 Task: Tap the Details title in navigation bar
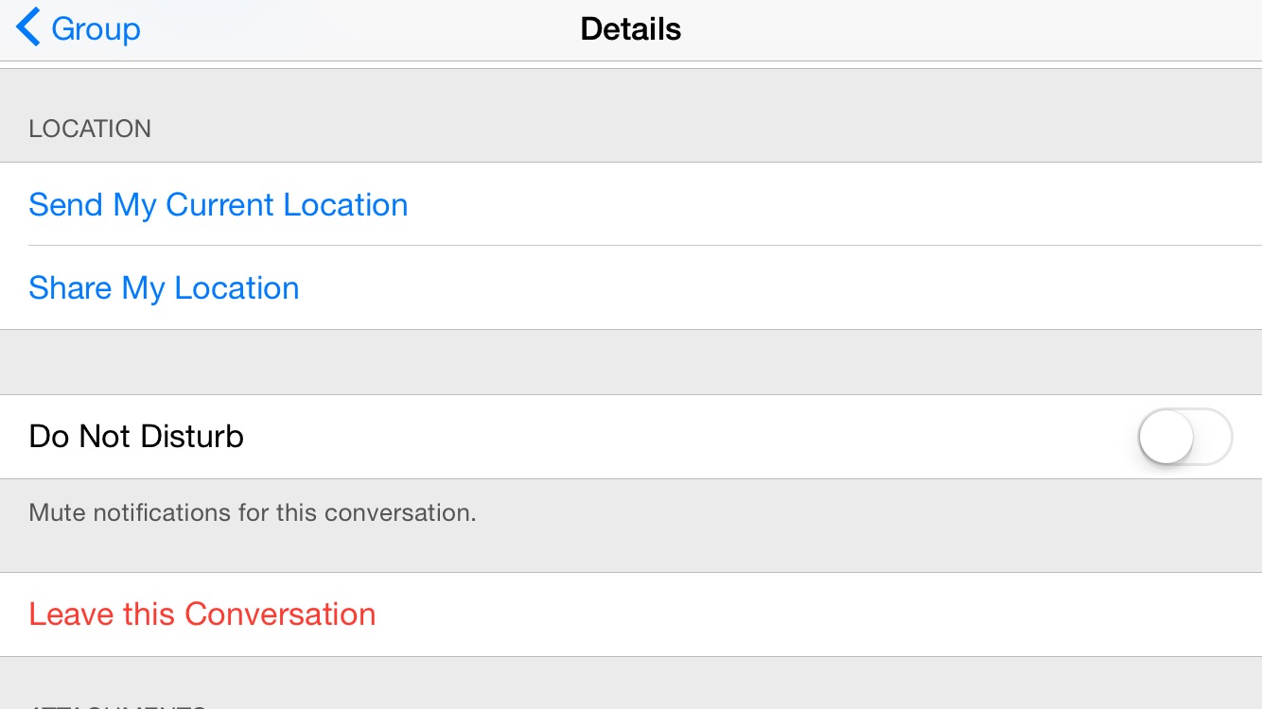[x=630, y=28]
